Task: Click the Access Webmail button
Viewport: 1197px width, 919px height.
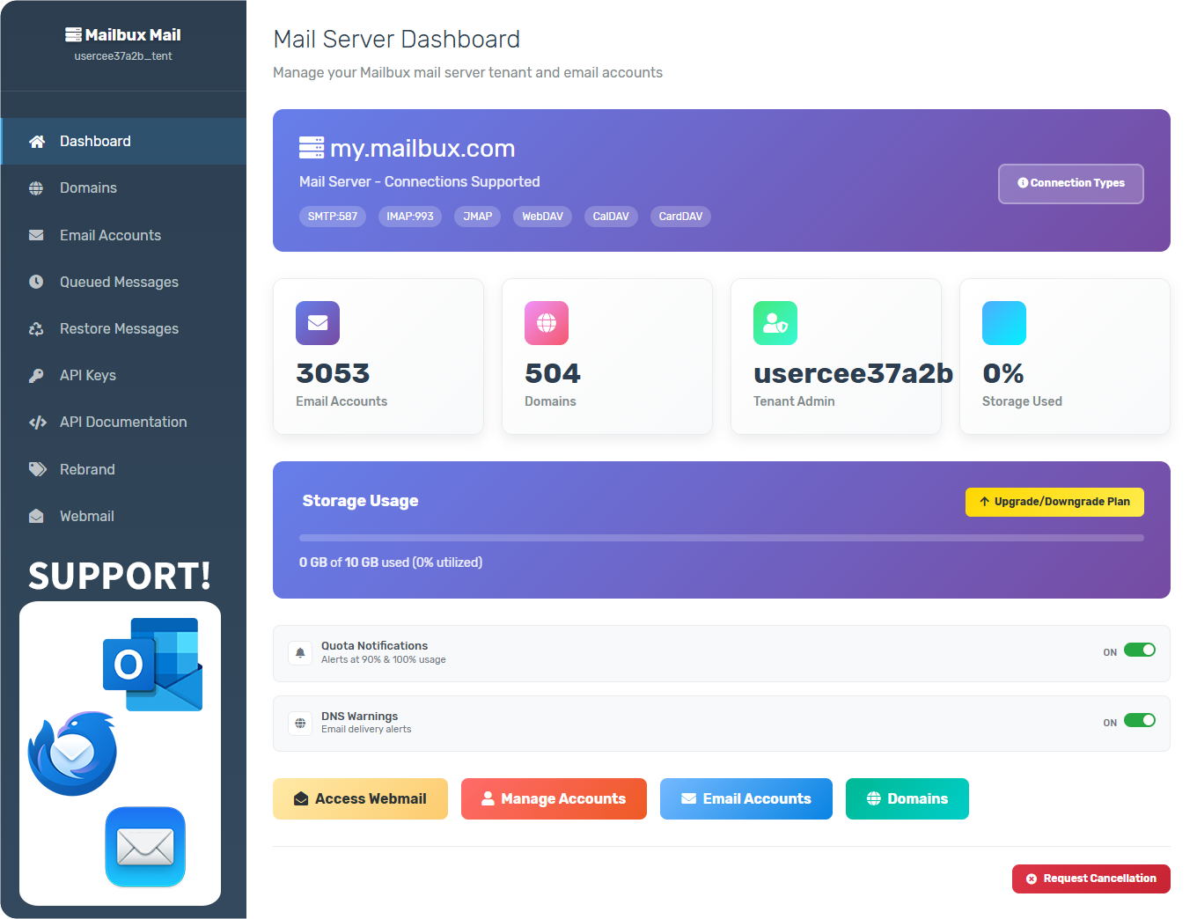Action: click(x=360, y=799)
